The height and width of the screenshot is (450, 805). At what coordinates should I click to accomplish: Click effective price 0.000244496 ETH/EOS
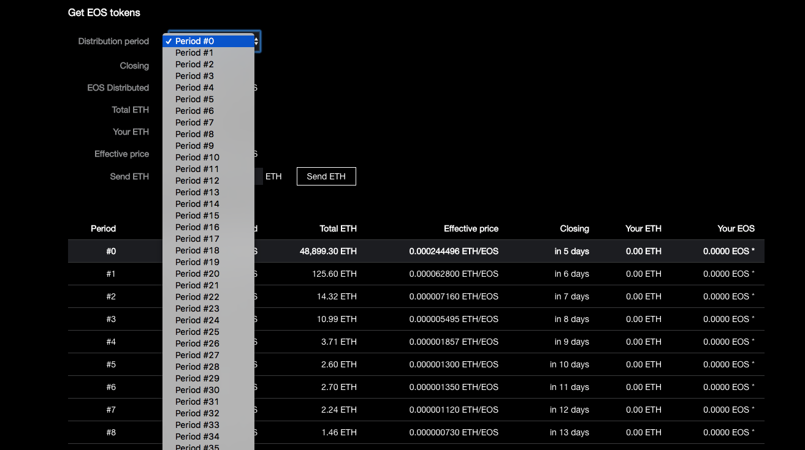click(454, 251)
